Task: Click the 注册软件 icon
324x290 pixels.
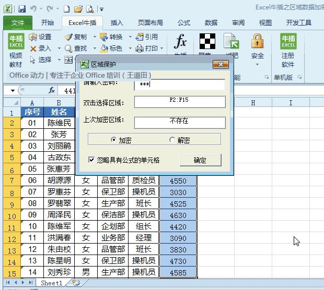Action: [288, 51]
